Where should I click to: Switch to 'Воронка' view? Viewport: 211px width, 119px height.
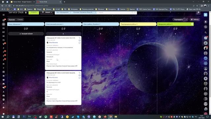[12, 20]
